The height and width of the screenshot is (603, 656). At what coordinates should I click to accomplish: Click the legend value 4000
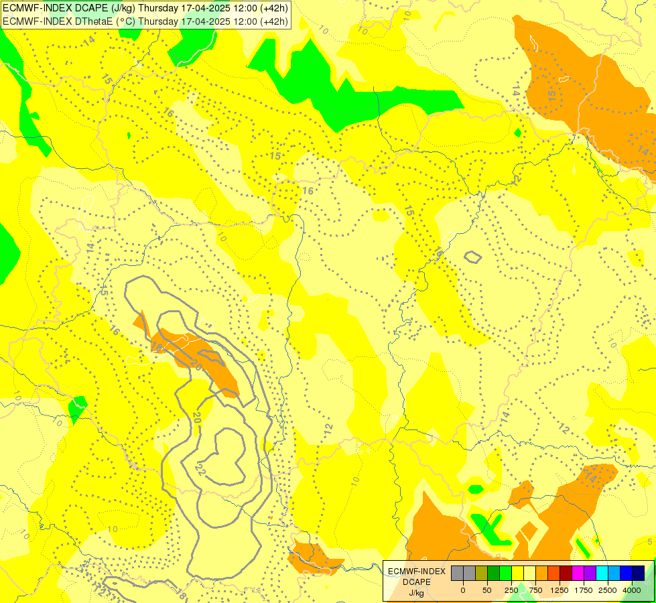632,590
